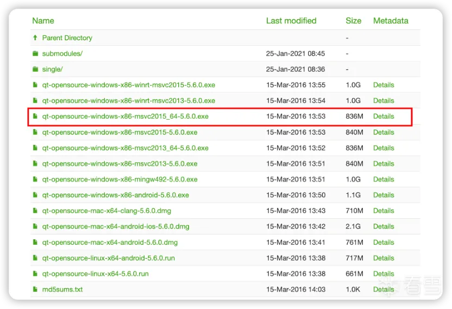Open Details for mac-x64-android-5.6.0.dmg
452x309 pixels.
click(384, 242)
